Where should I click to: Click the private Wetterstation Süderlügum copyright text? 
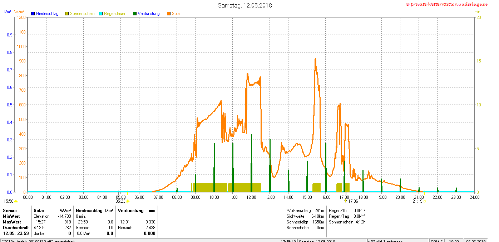447,4
